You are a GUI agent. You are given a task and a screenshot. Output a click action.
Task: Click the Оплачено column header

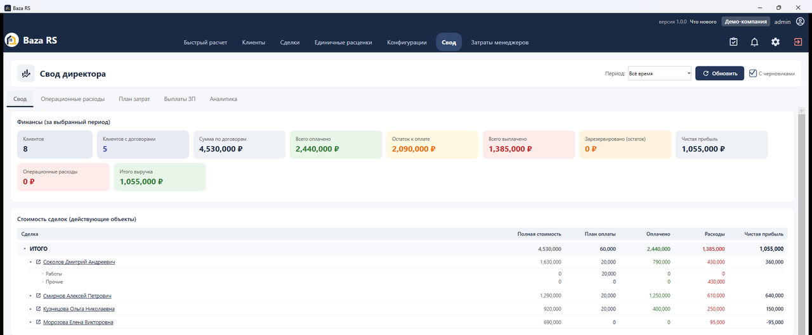(x=658, y=234)
